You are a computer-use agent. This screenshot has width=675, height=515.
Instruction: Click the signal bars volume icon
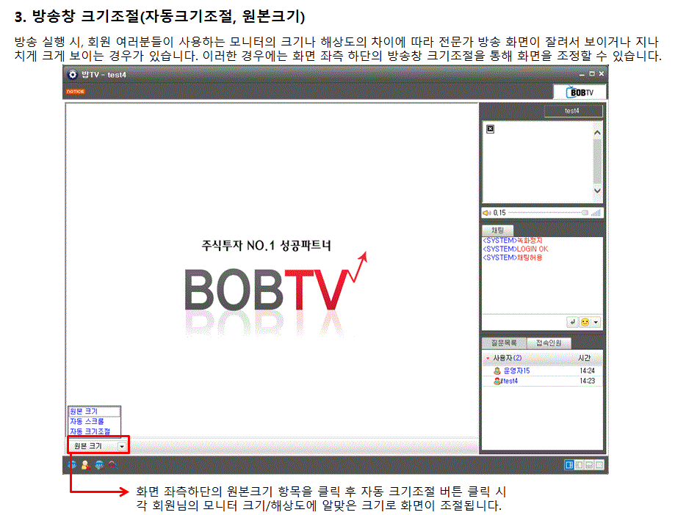click(x=596, y=213)
